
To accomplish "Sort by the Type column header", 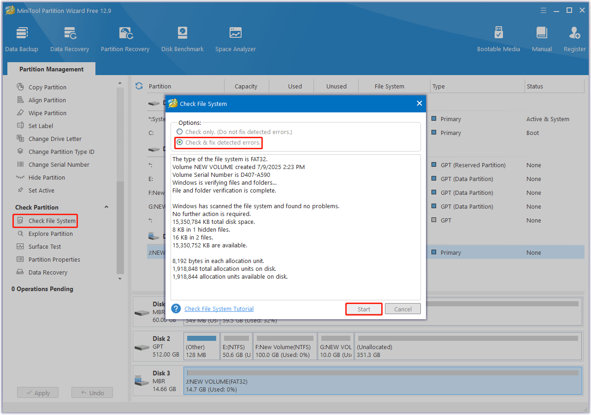I will click(438, 86).
